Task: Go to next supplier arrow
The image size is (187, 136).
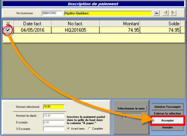Action: pos(173,13)
